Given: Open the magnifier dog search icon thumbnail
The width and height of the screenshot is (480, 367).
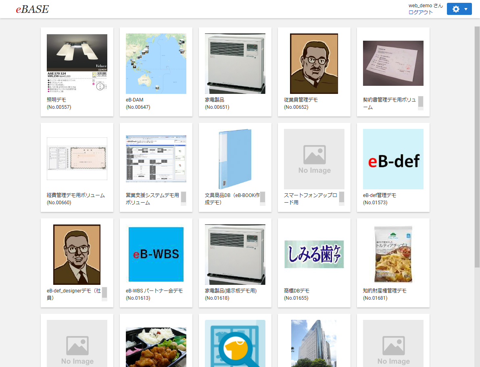Looking at the screenshot, I should pyautogui.click(x=235, y=344).
